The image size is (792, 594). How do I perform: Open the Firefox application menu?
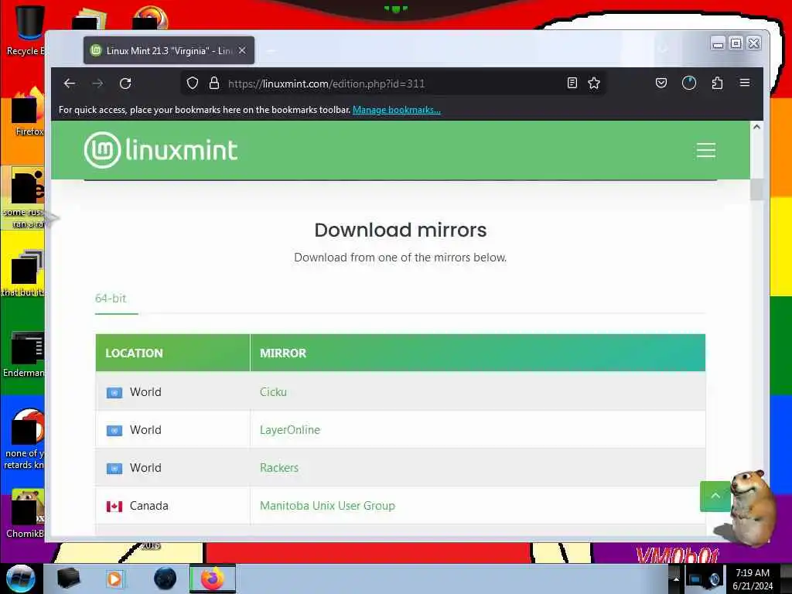pyautogui.click(x=745, y=83)
